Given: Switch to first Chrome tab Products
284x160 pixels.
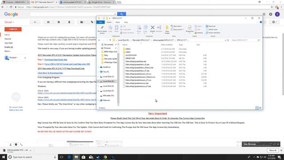Looking at the screenshot, I should click(x=16, y=2).
